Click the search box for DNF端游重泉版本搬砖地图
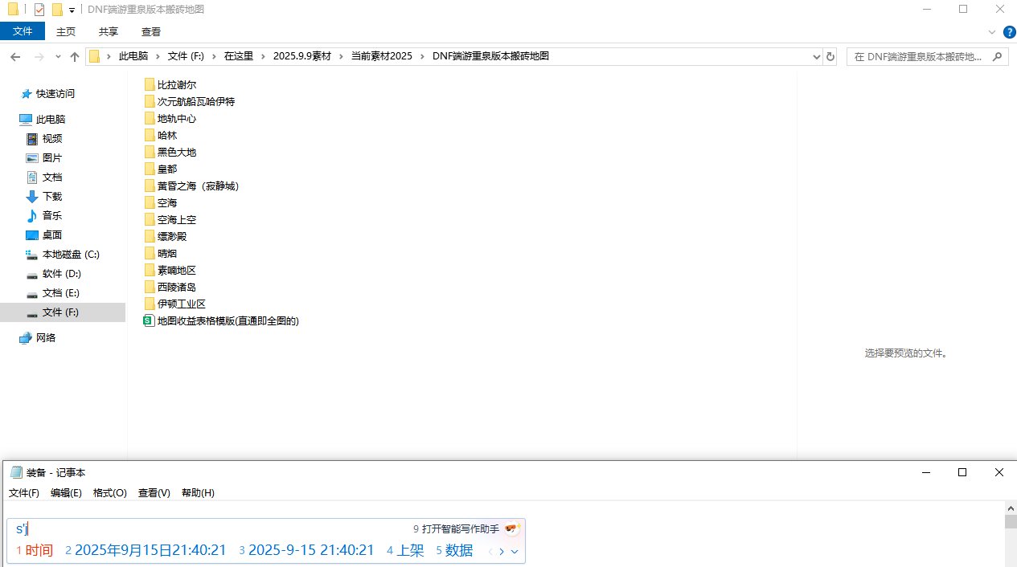Screen dimensions: 1017x567 921,57
